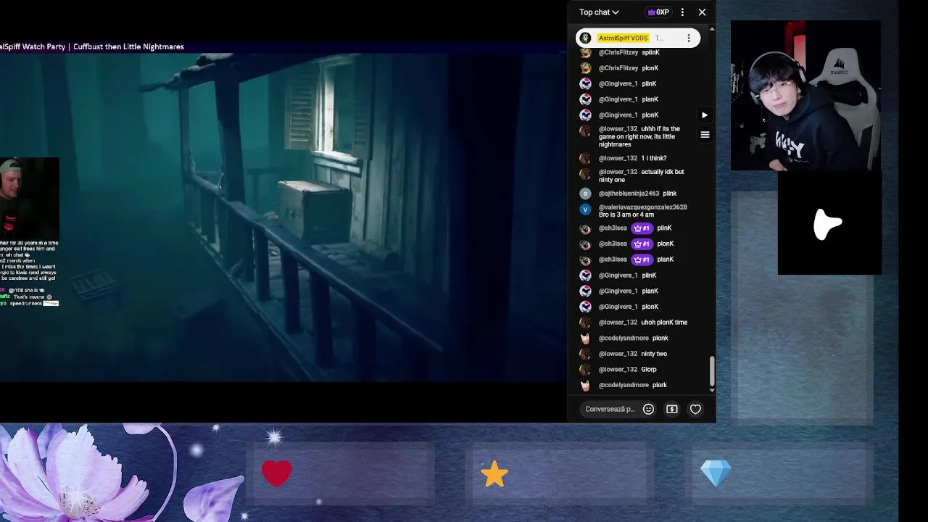Click @codelyandmore avatar on plonk message
This screenshot has width=928, height=522.
coord(585,339)
